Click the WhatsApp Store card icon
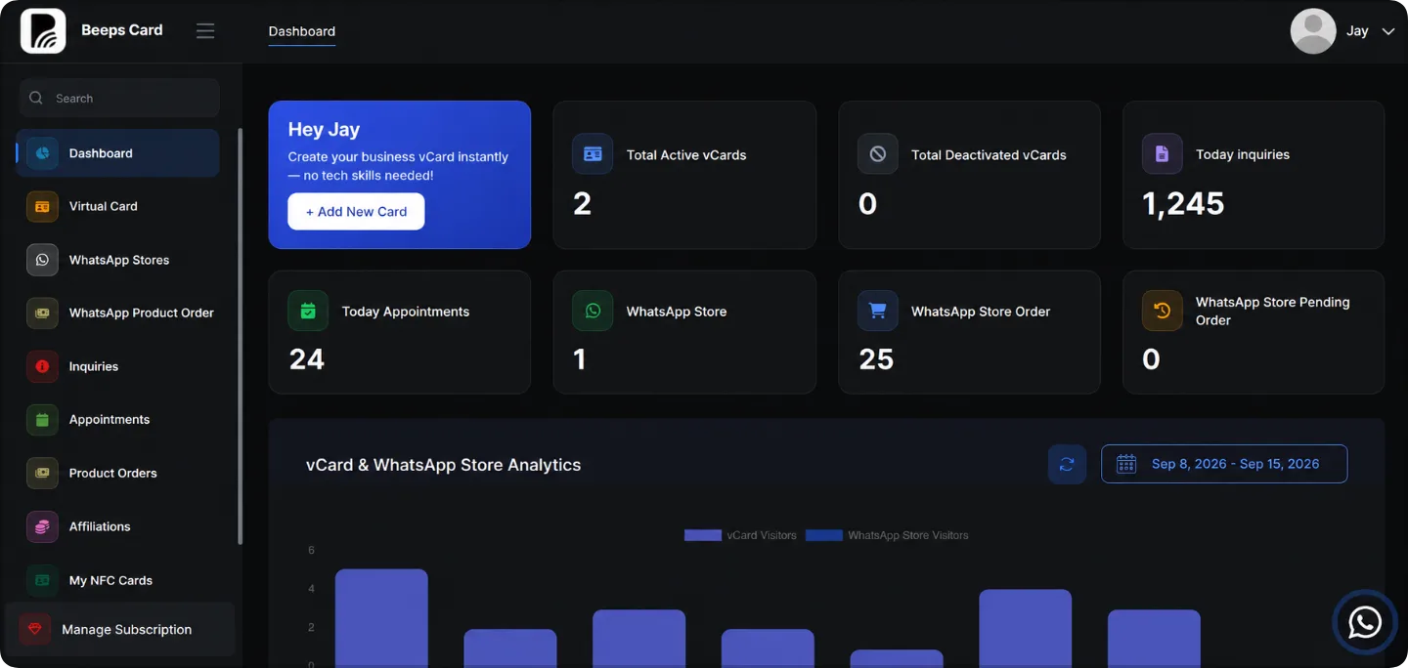The width and height of the screenshot is (1408, 668). point(593,311)
